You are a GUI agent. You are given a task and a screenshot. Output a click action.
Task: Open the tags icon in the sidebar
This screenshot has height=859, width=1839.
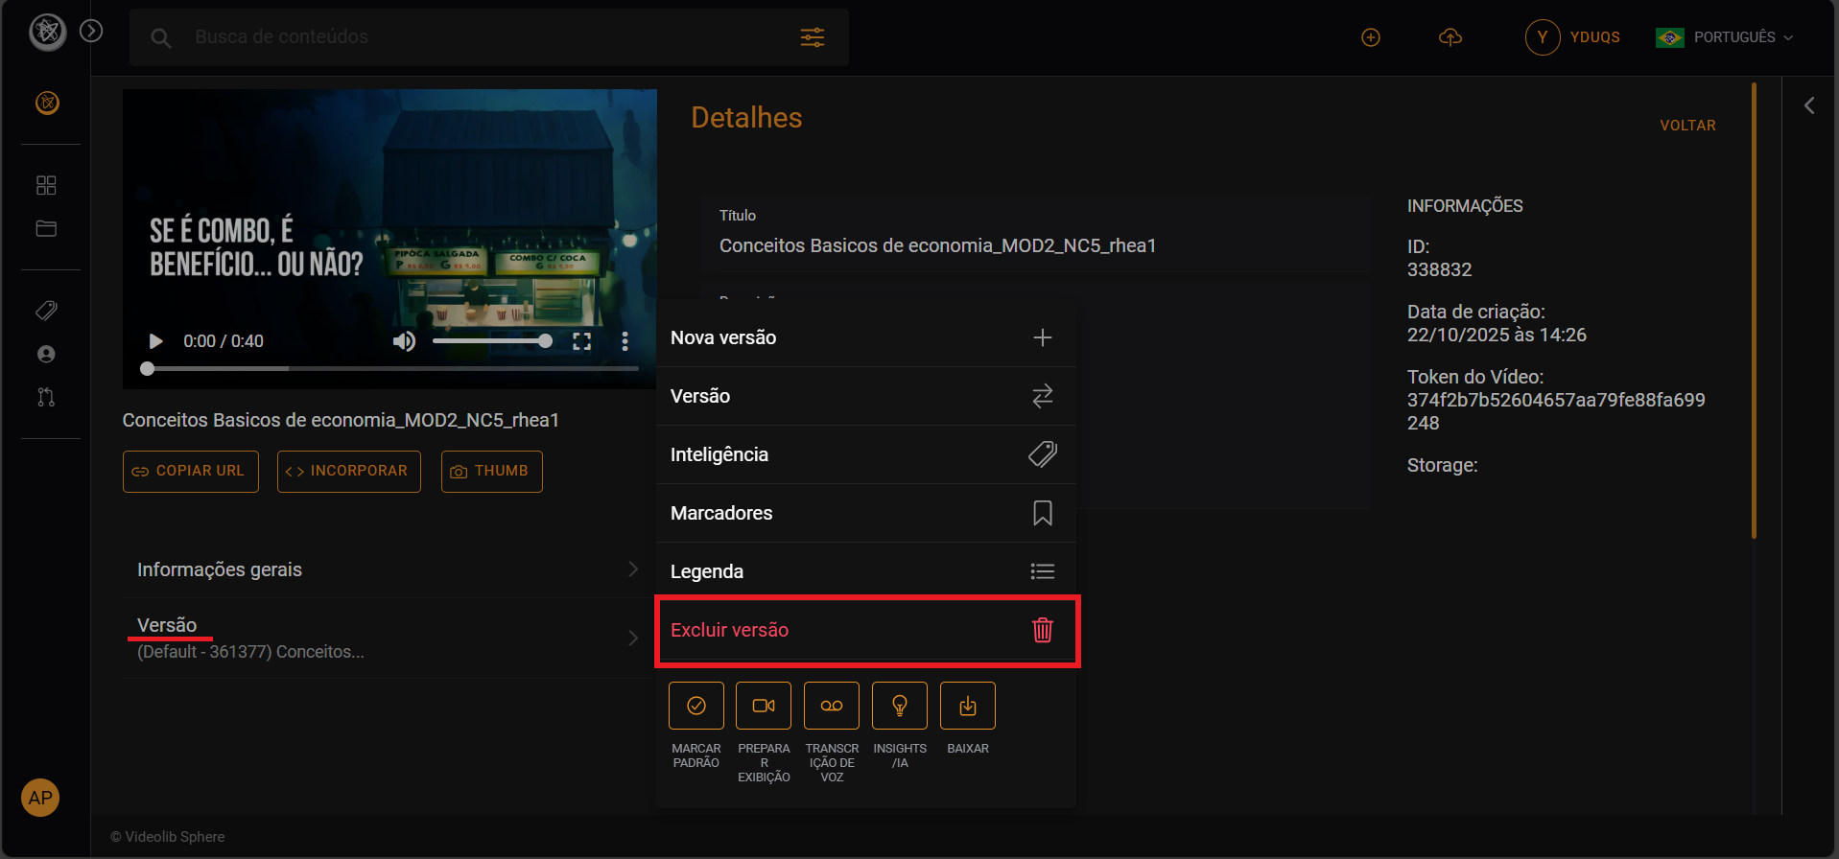(x=46, y=311)
